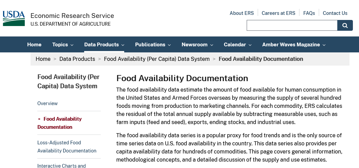Click Economic Research Service site title

pos(72,16)
